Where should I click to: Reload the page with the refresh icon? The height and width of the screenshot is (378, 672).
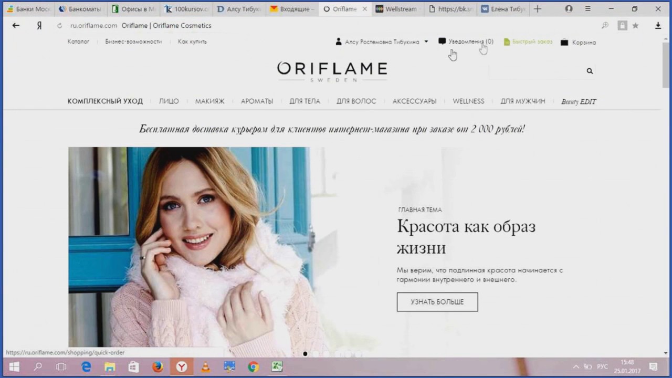(59, 26)
